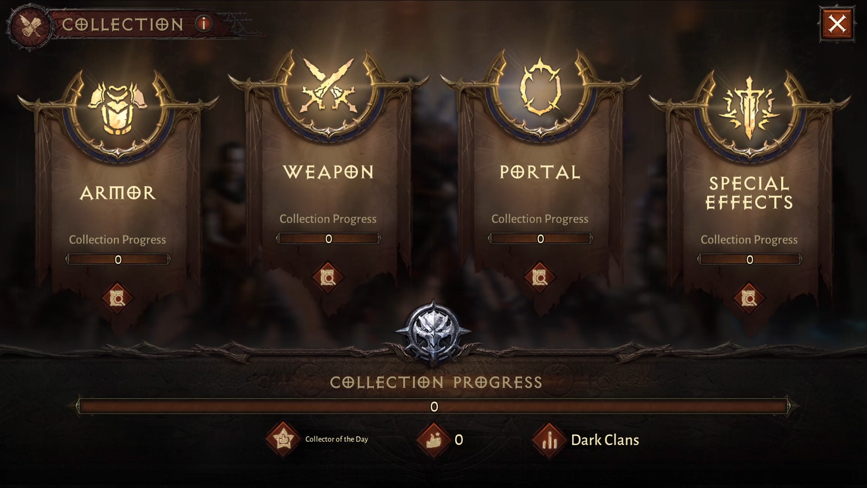This screenshot has height=488, width=867.
Task: Select the Armor banner title
Action: pos(118,193)
